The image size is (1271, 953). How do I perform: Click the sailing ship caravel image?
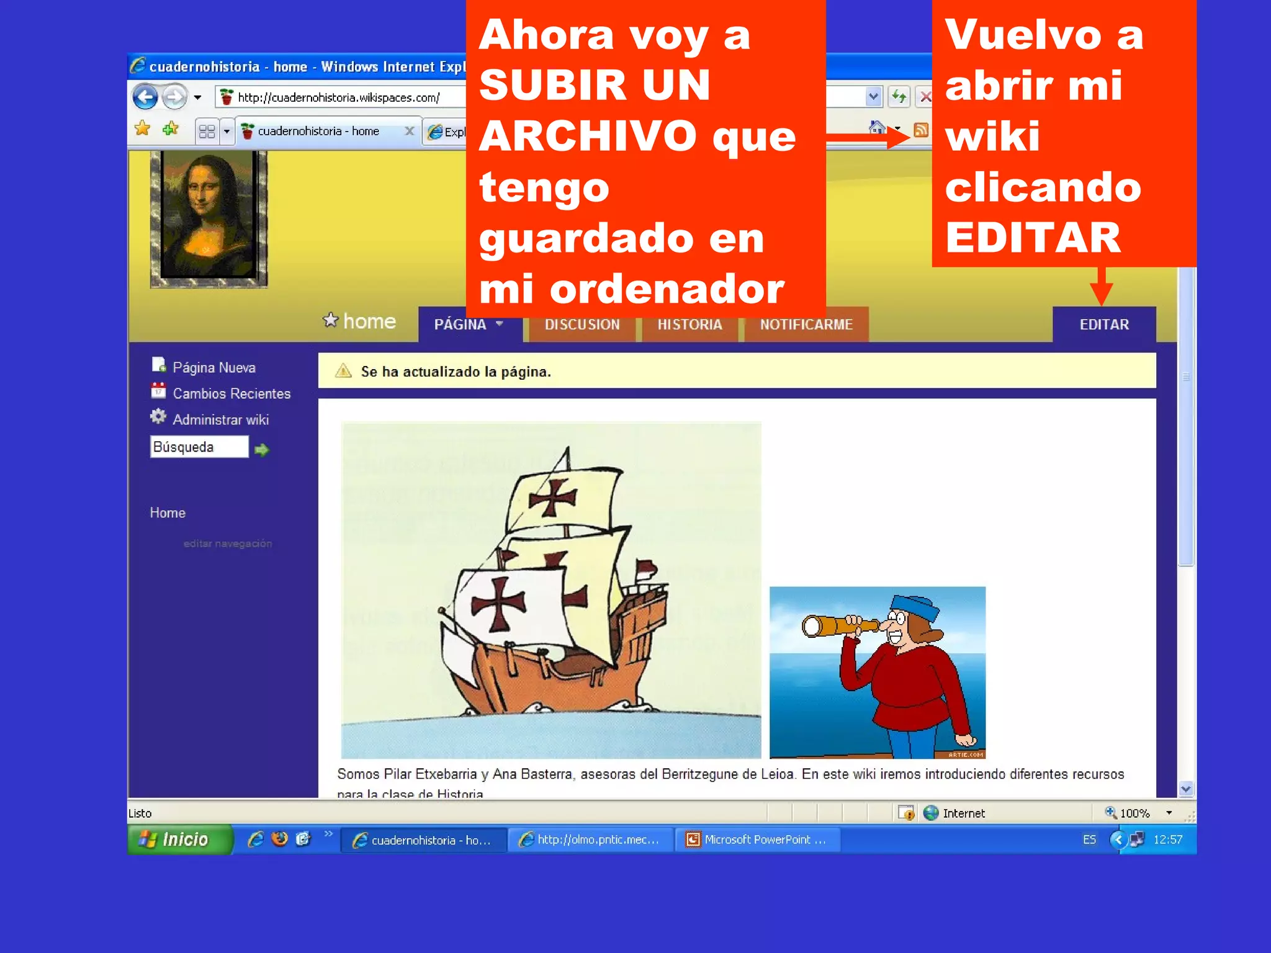pyautogui.click(x=551, y=590)
